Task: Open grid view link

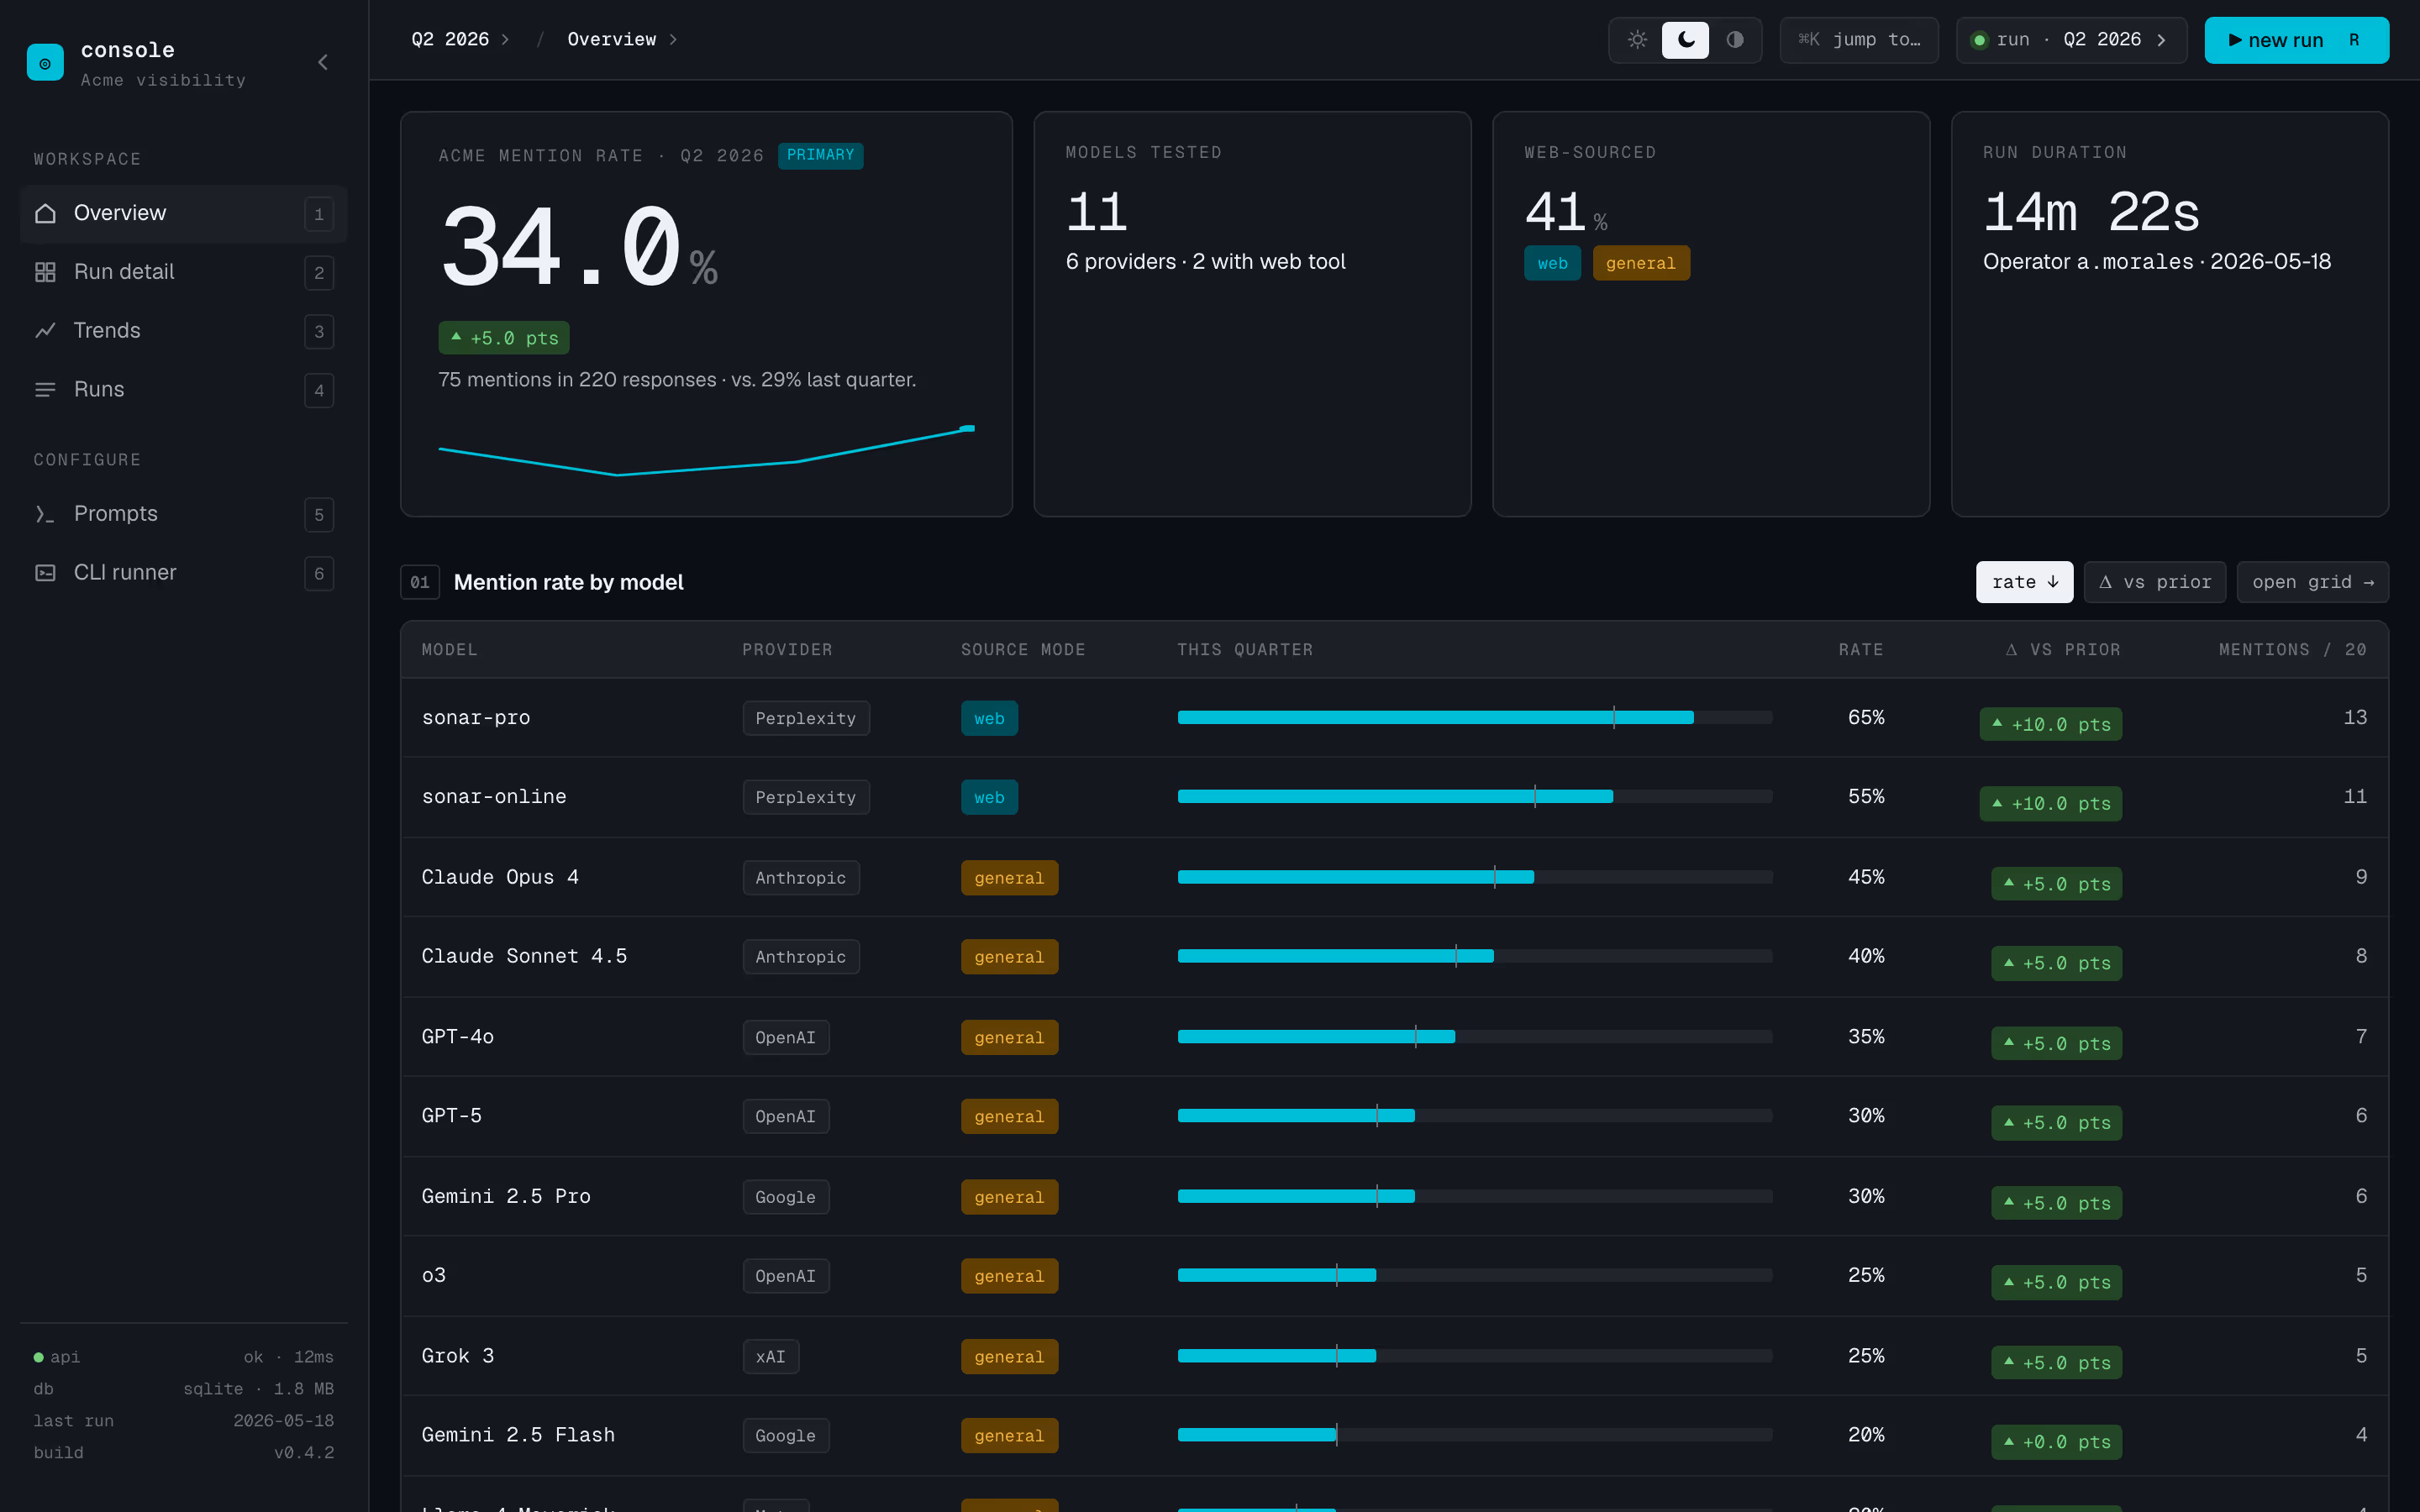Action: pos(2312,582)
